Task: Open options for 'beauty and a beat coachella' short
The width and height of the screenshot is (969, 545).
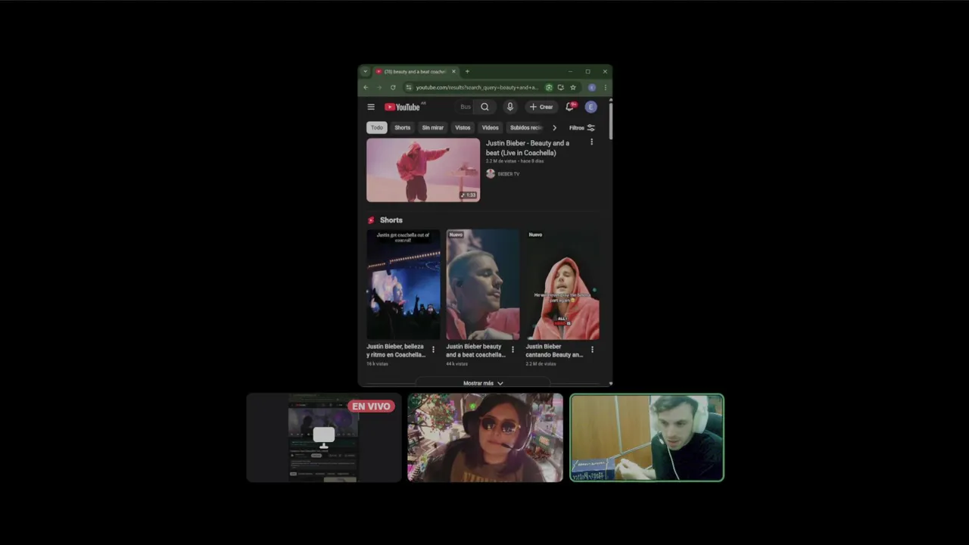Action: (513, 350)
